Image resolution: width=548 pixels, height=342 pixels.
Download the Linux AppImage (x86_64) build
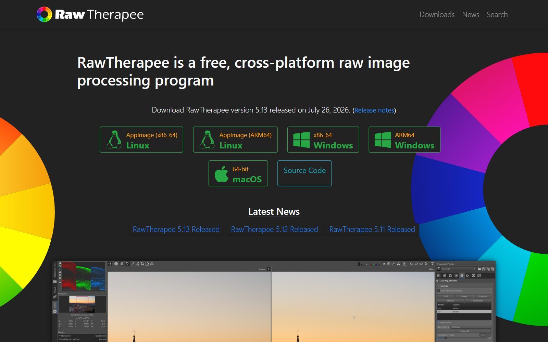[x=141, y=140]
